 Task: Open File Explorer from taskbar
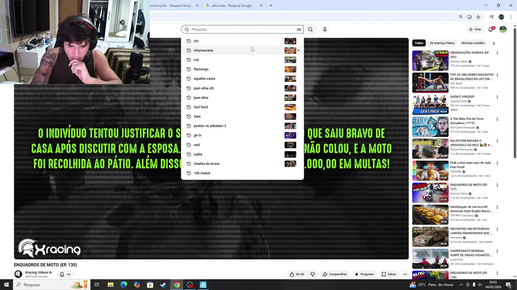click(x=110, y=285)
